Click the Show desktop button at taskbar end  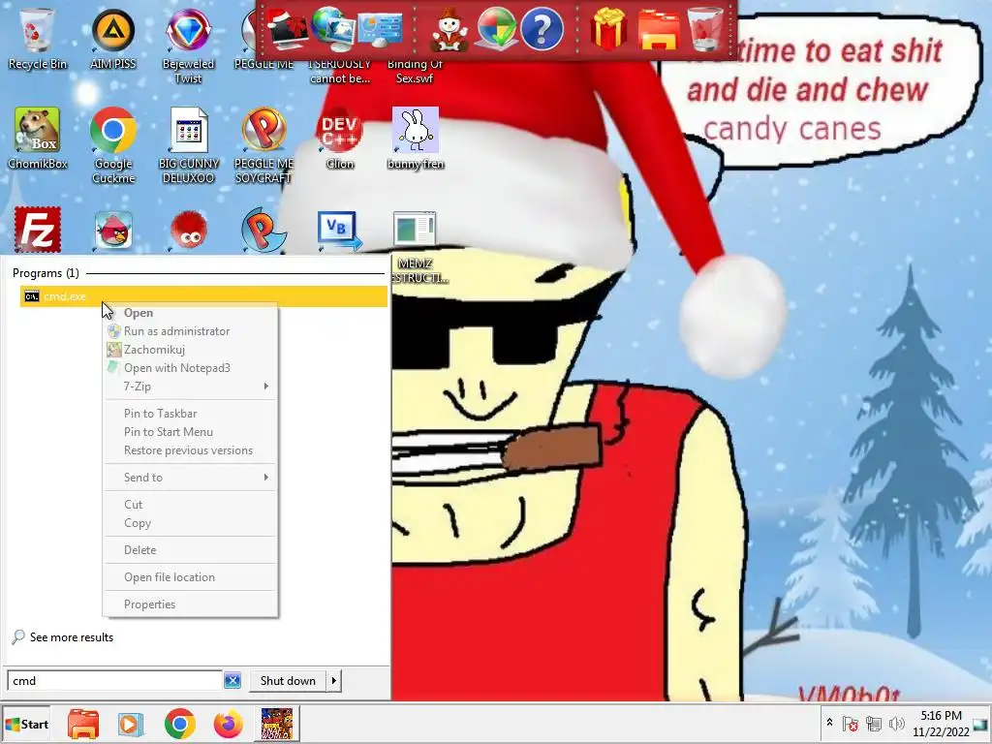(x=982, y=724)
